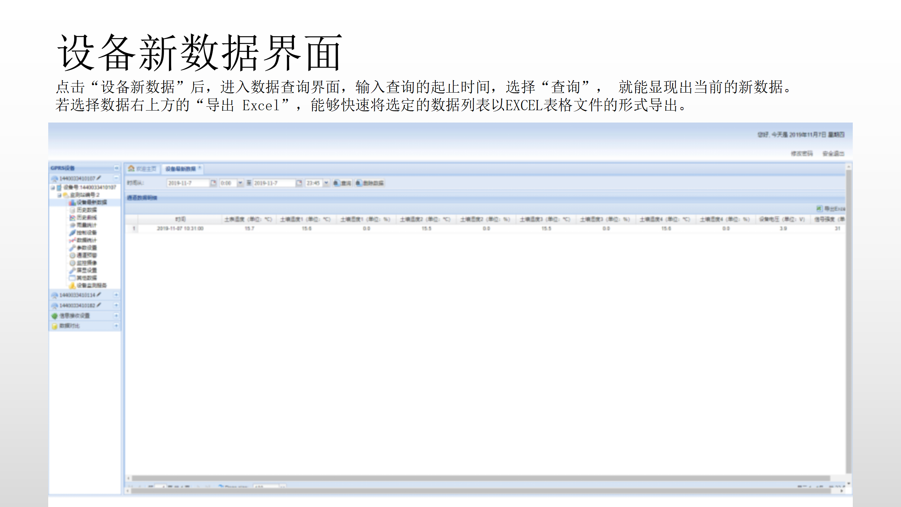Open the end date calendar picker
The image size is (901, 507).
tap(299, 183)
